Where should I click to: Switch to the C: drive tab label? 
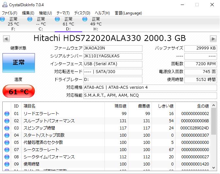coord(41,29)
